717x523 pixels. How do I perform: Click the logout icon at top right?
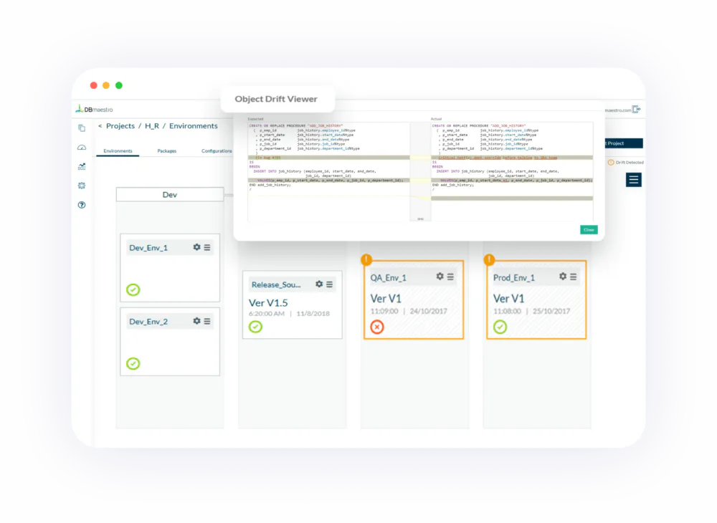[x=637, y=109]
